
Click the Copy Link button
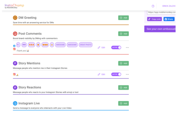click(x=154, y=19)
